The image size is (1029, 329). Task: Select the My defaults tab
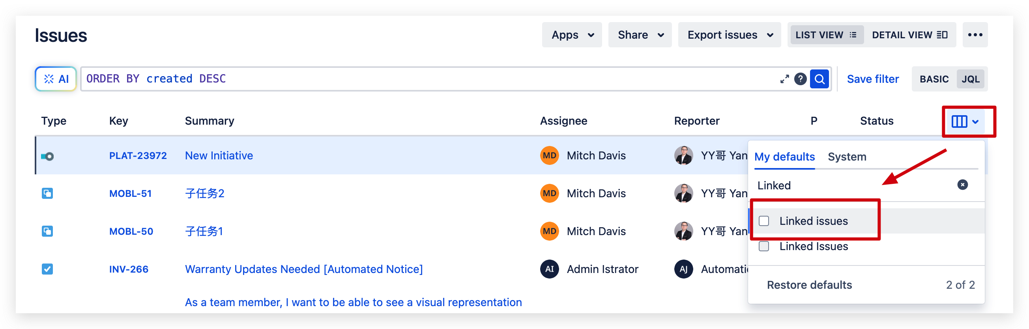pyautogui.click(x=784, y=157)
